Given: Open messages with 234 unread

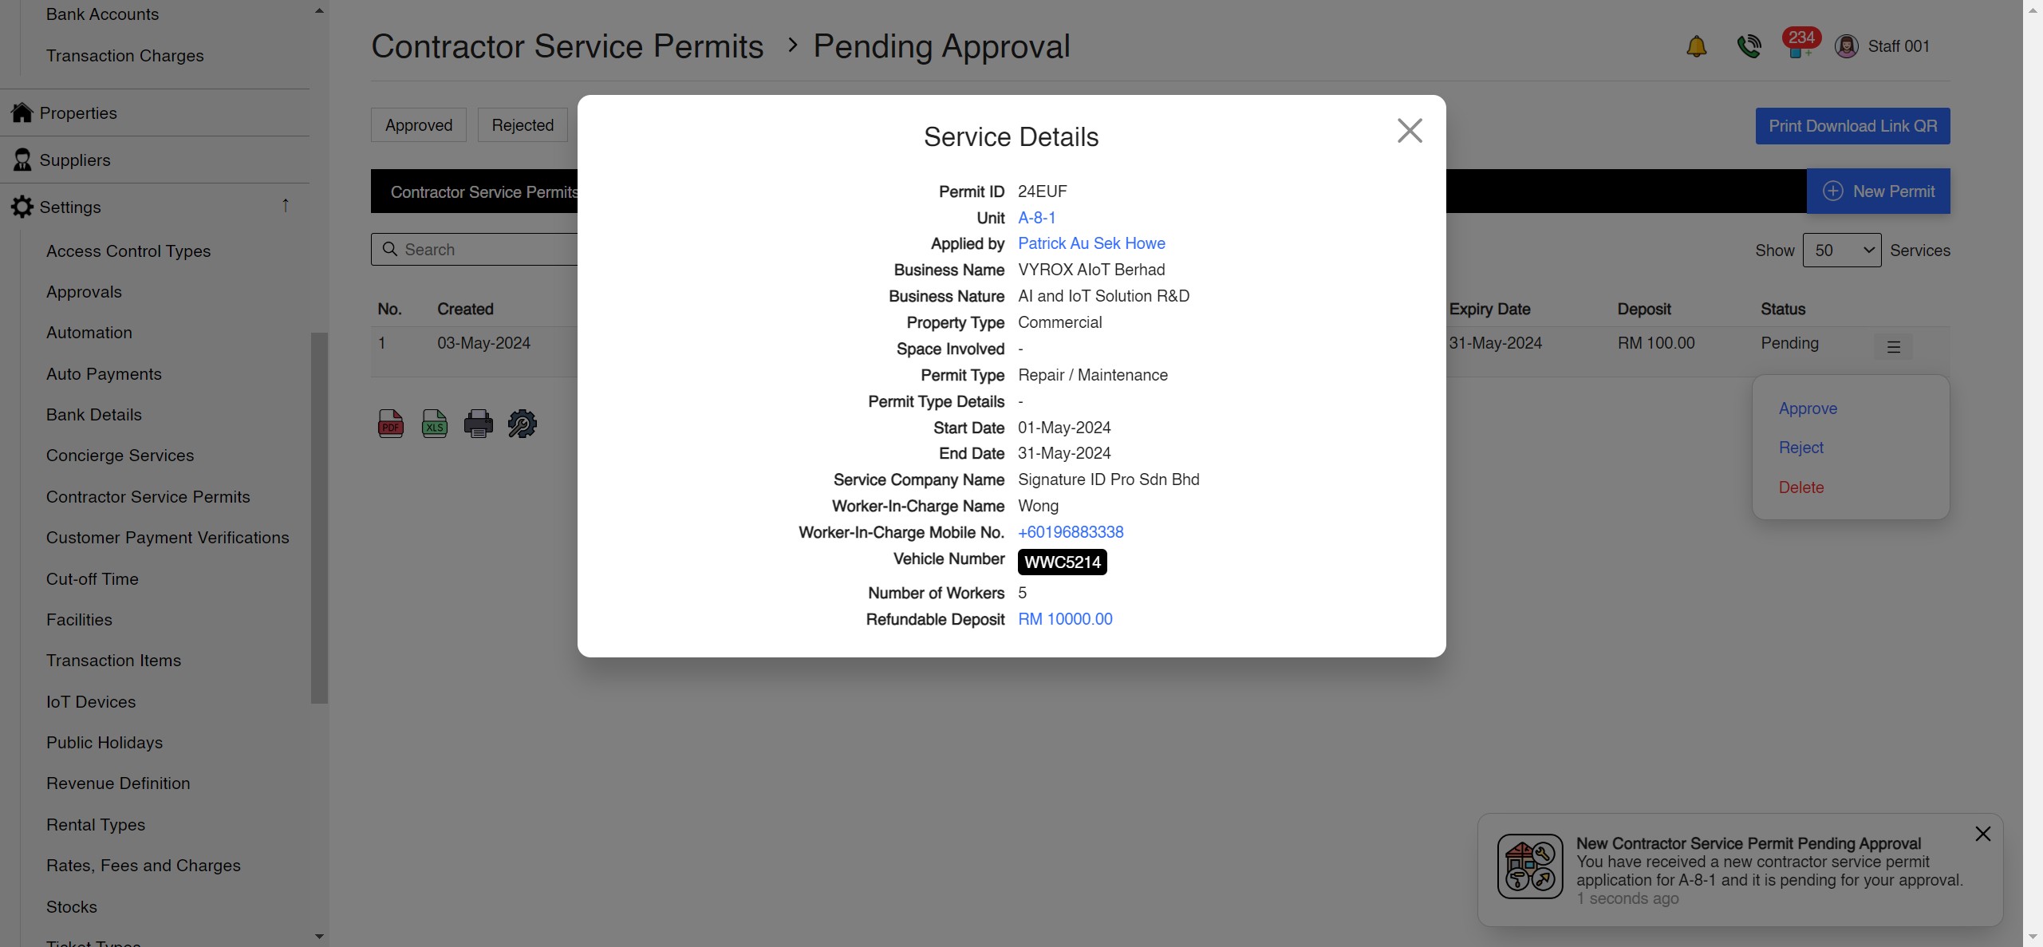Looking at the screenshot, I should click(x=1800, y=45).
